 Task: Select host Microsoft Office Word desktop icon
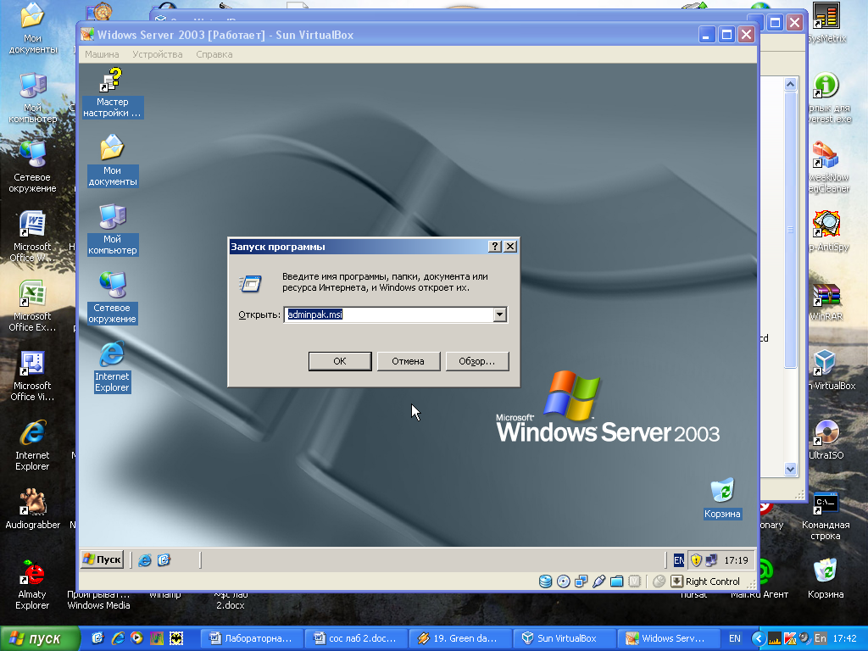click(32, 236)
